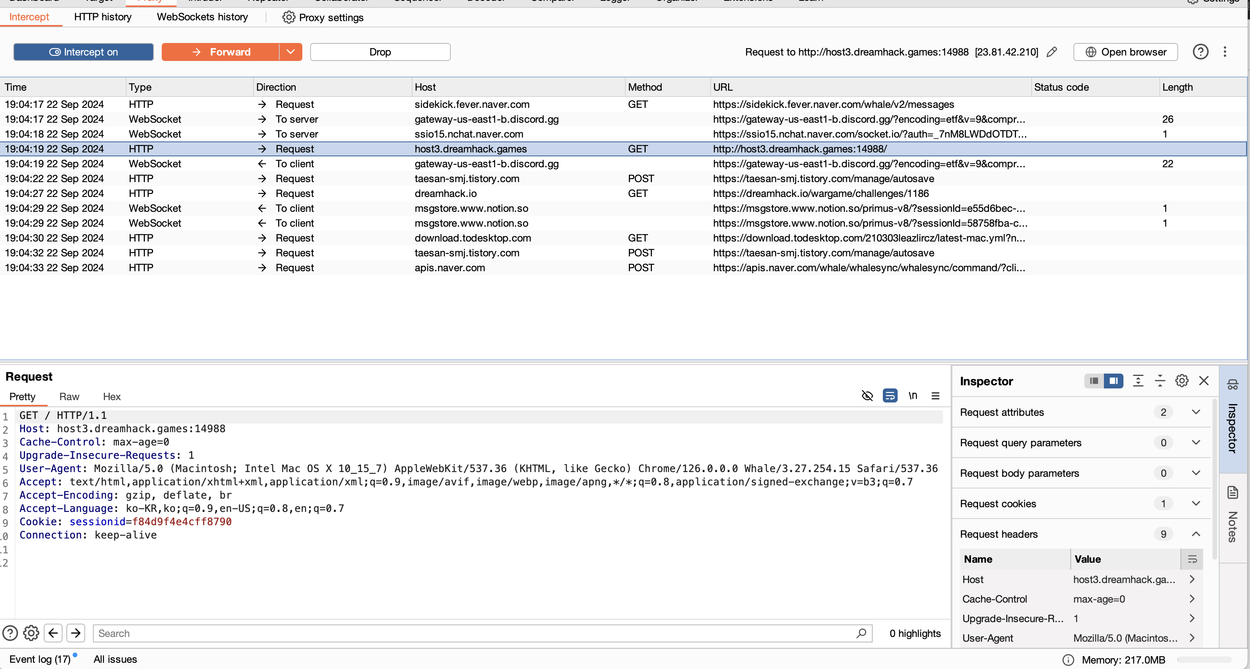Click the expand all sections icon in Inspector

(x=1138, y=381)
